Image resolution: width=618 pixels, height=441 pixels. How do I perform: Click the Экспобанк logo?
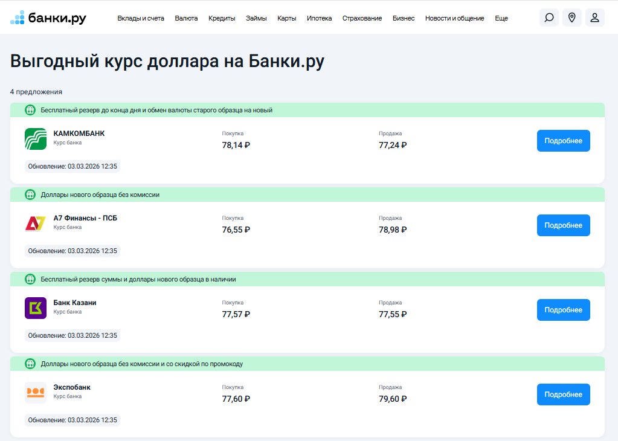[x=36, y=392]
